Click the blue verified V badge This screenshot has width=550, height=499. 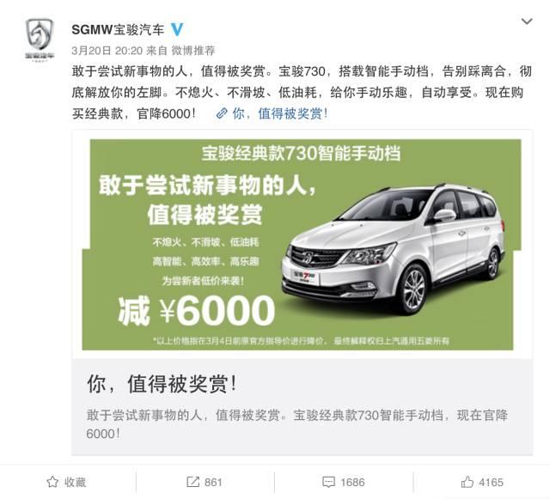pyautogui.click(x=177, y=29)
